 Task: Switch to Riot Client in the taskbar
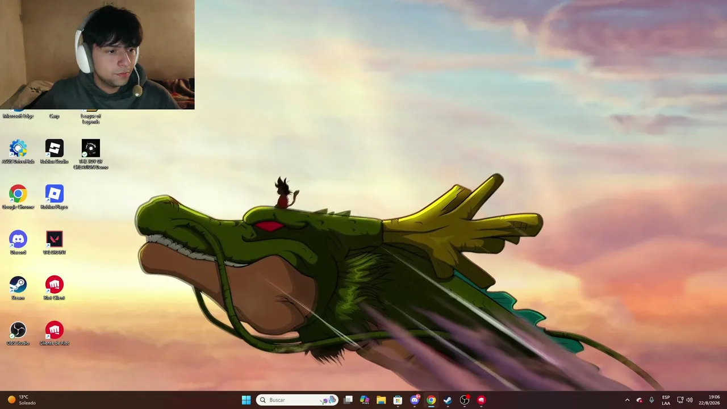click(x=481, y=400)
